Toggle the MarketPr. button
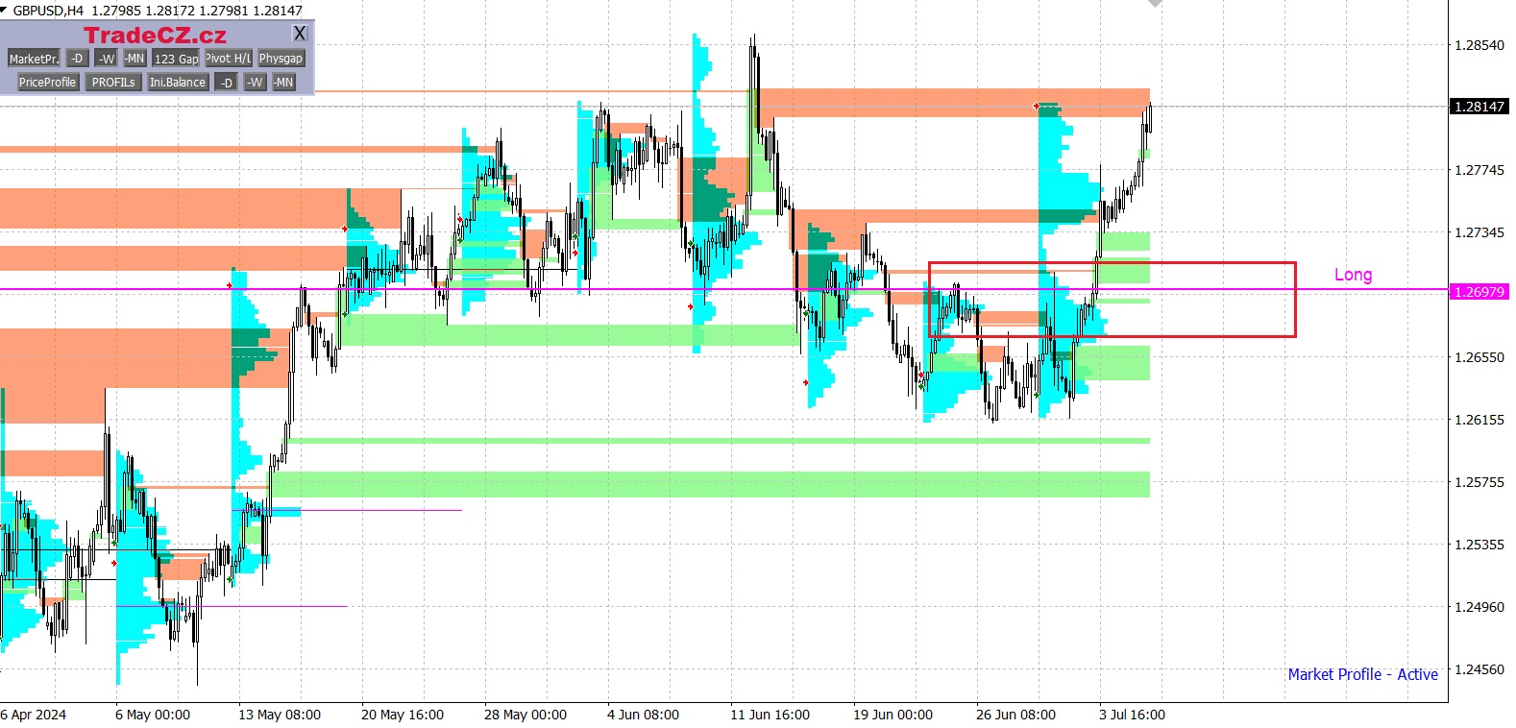This screenshot has height=728, width=1516. coord(34,59)
